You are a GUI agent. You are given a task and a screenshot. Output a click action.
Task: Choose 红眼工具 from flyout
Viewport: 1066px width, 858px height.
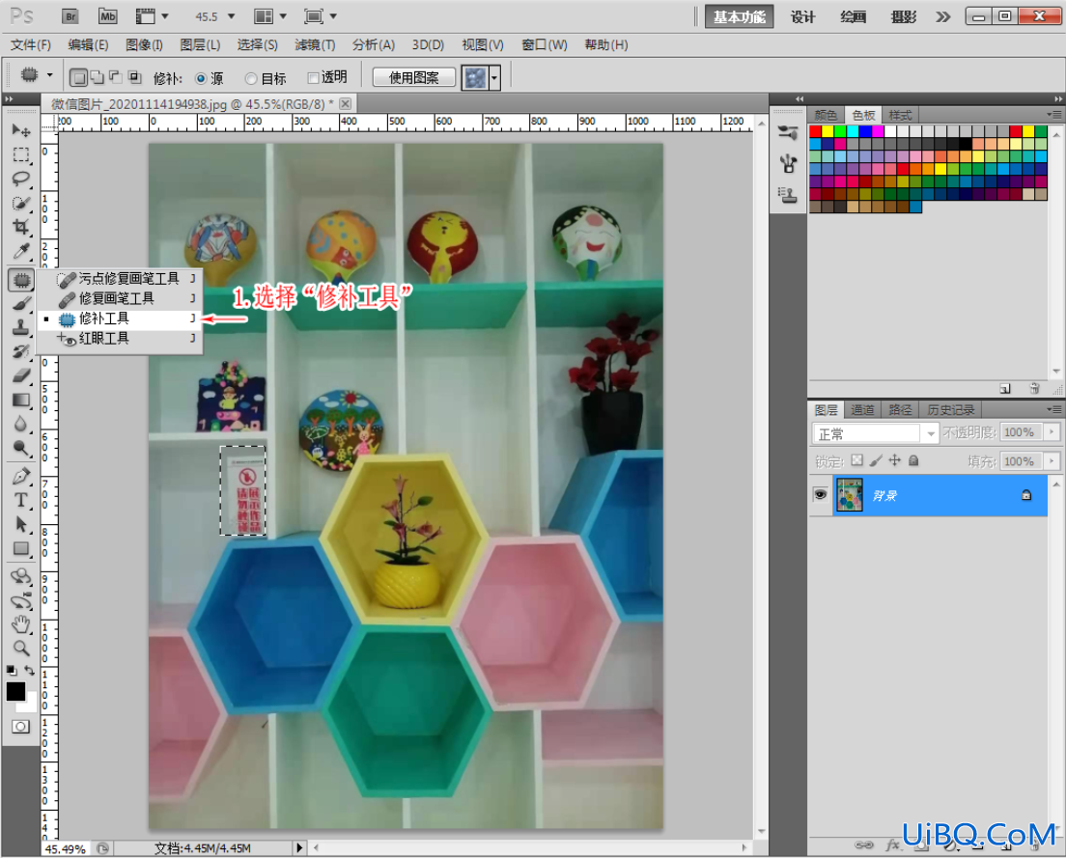tap(120, 339)
